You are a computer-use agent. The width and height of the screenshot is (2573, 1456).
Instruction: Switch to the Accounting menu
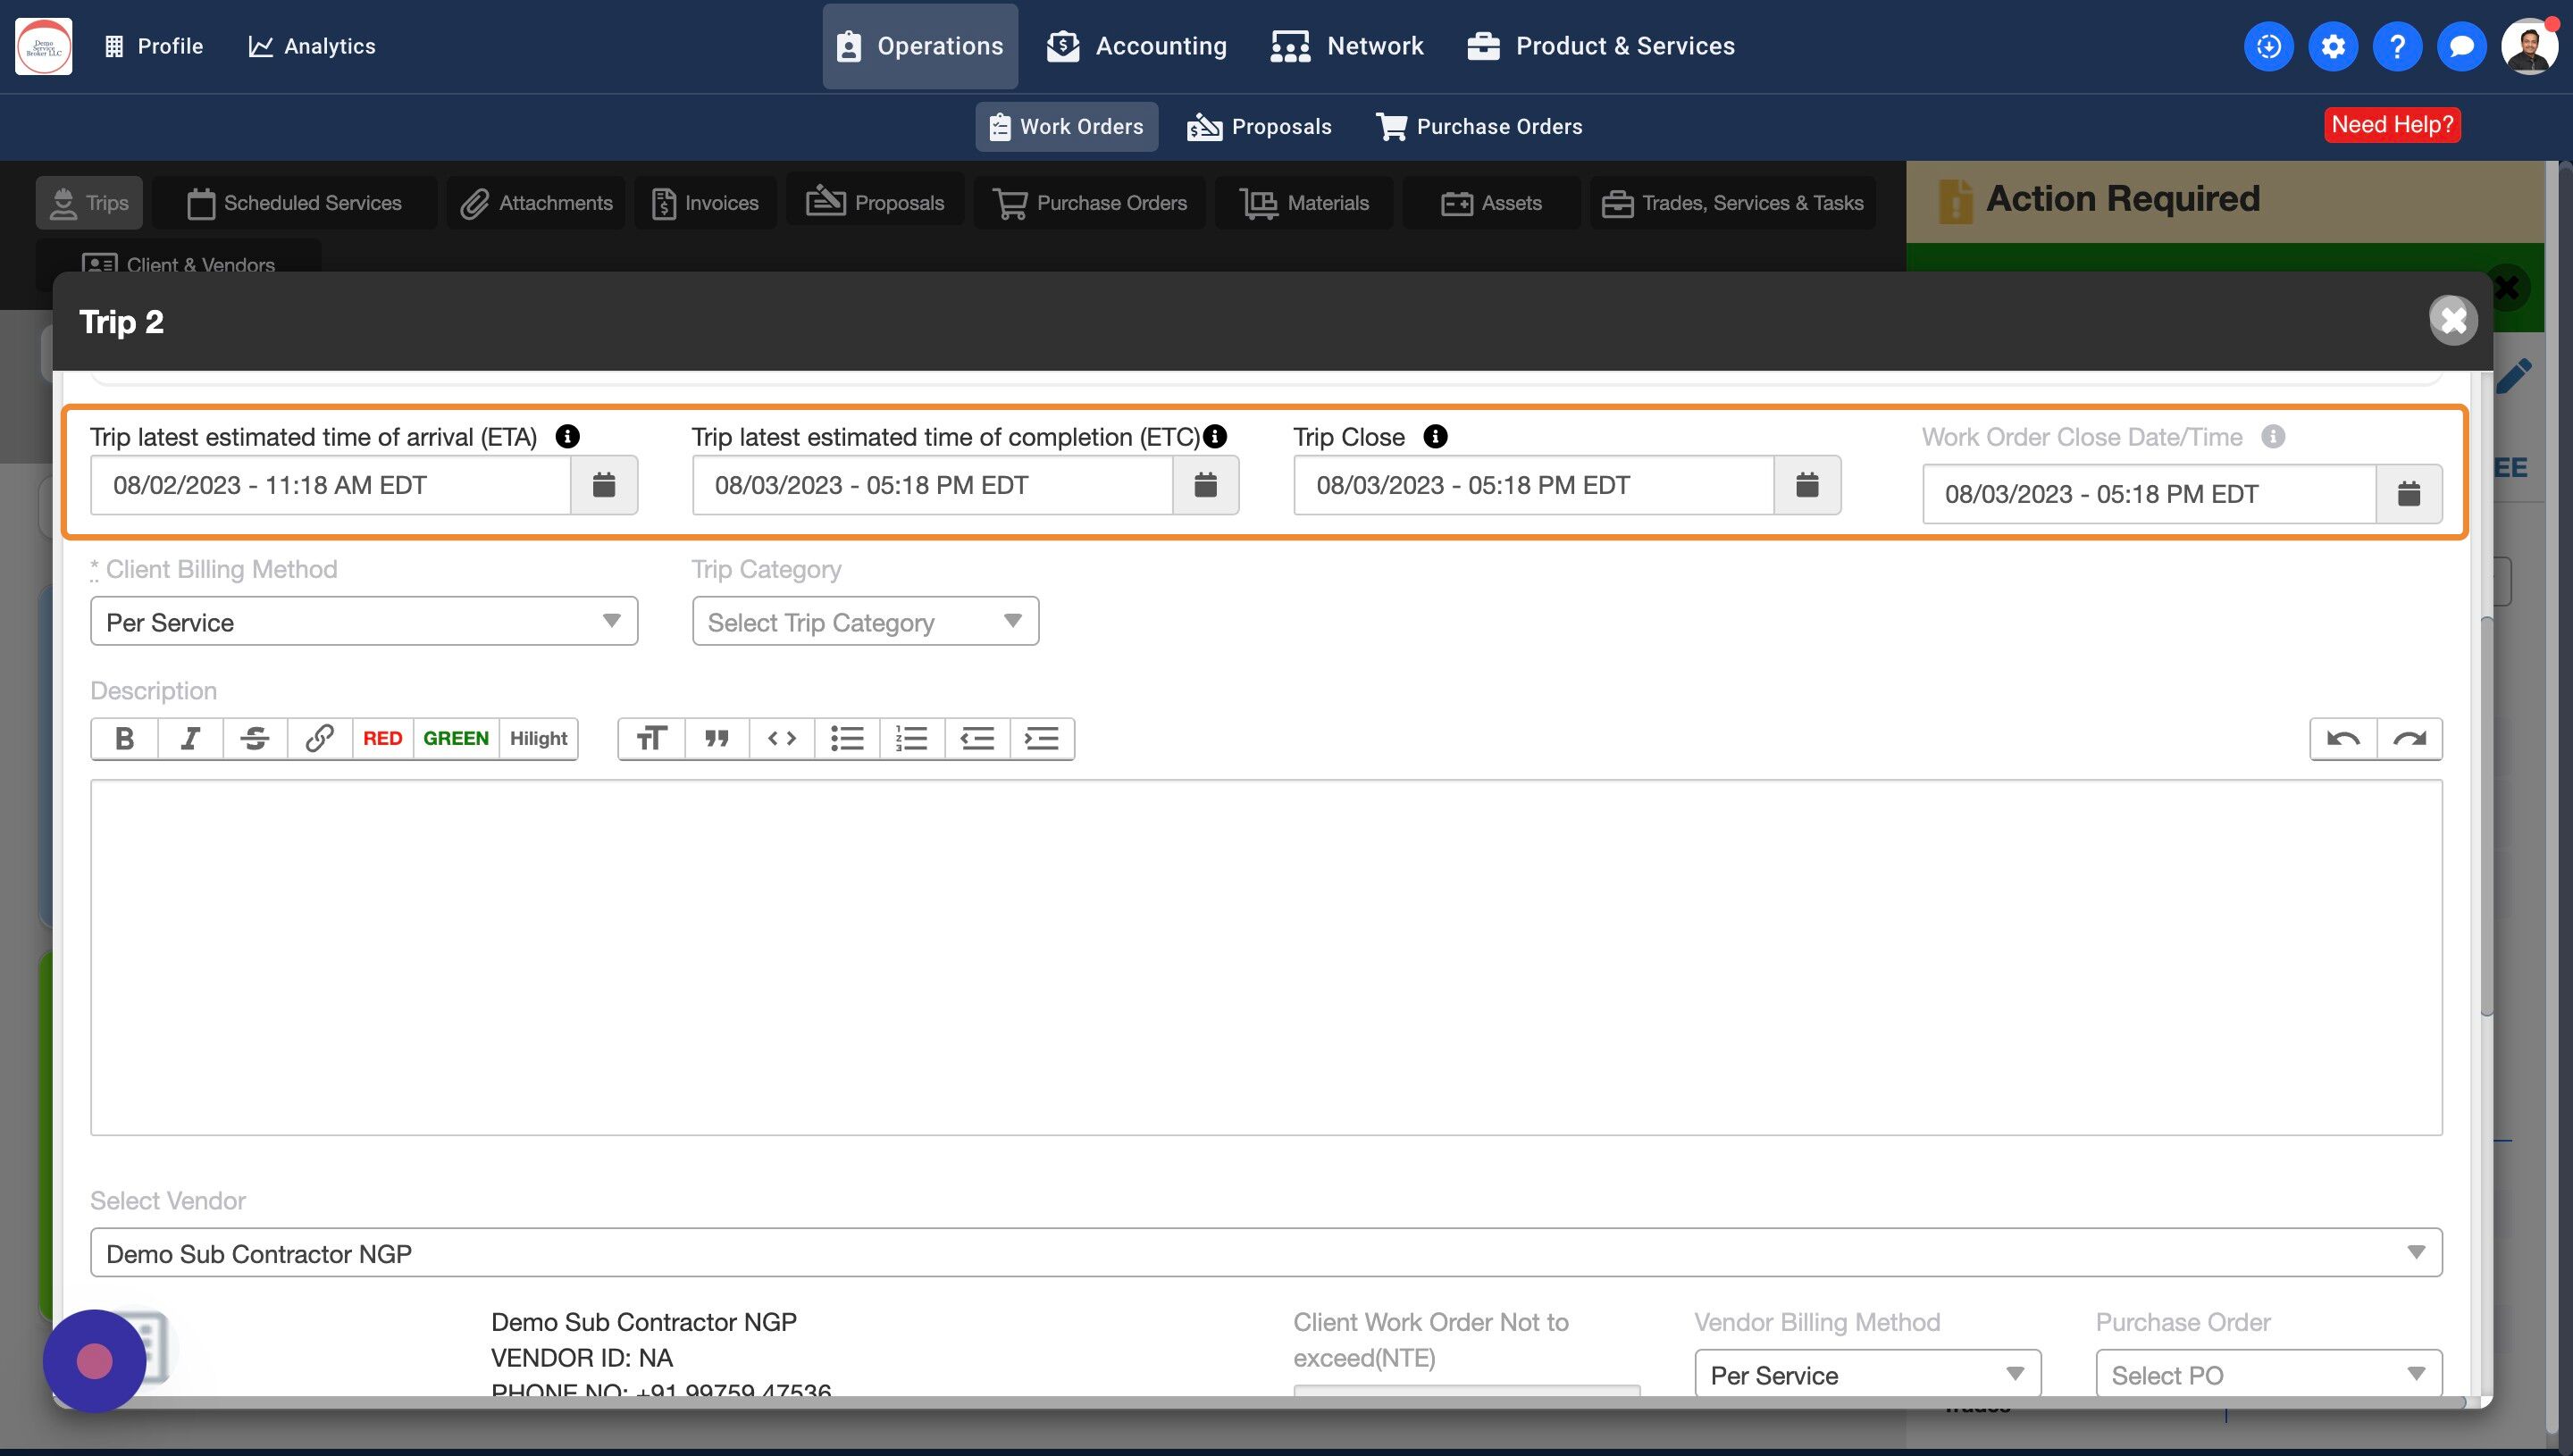[1137, 46]
